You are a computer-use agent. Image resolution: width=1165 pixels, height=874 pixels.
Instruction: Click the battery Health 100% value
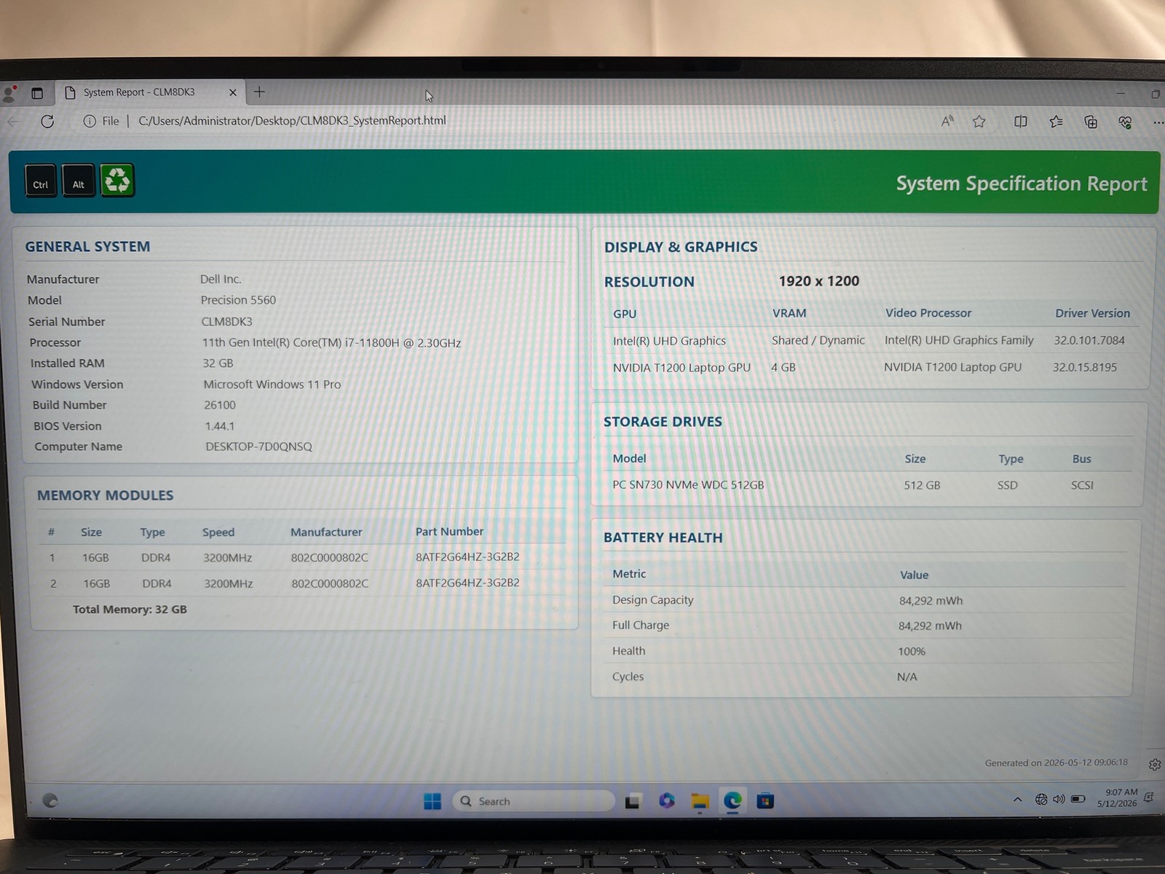[x=912, y=651]
